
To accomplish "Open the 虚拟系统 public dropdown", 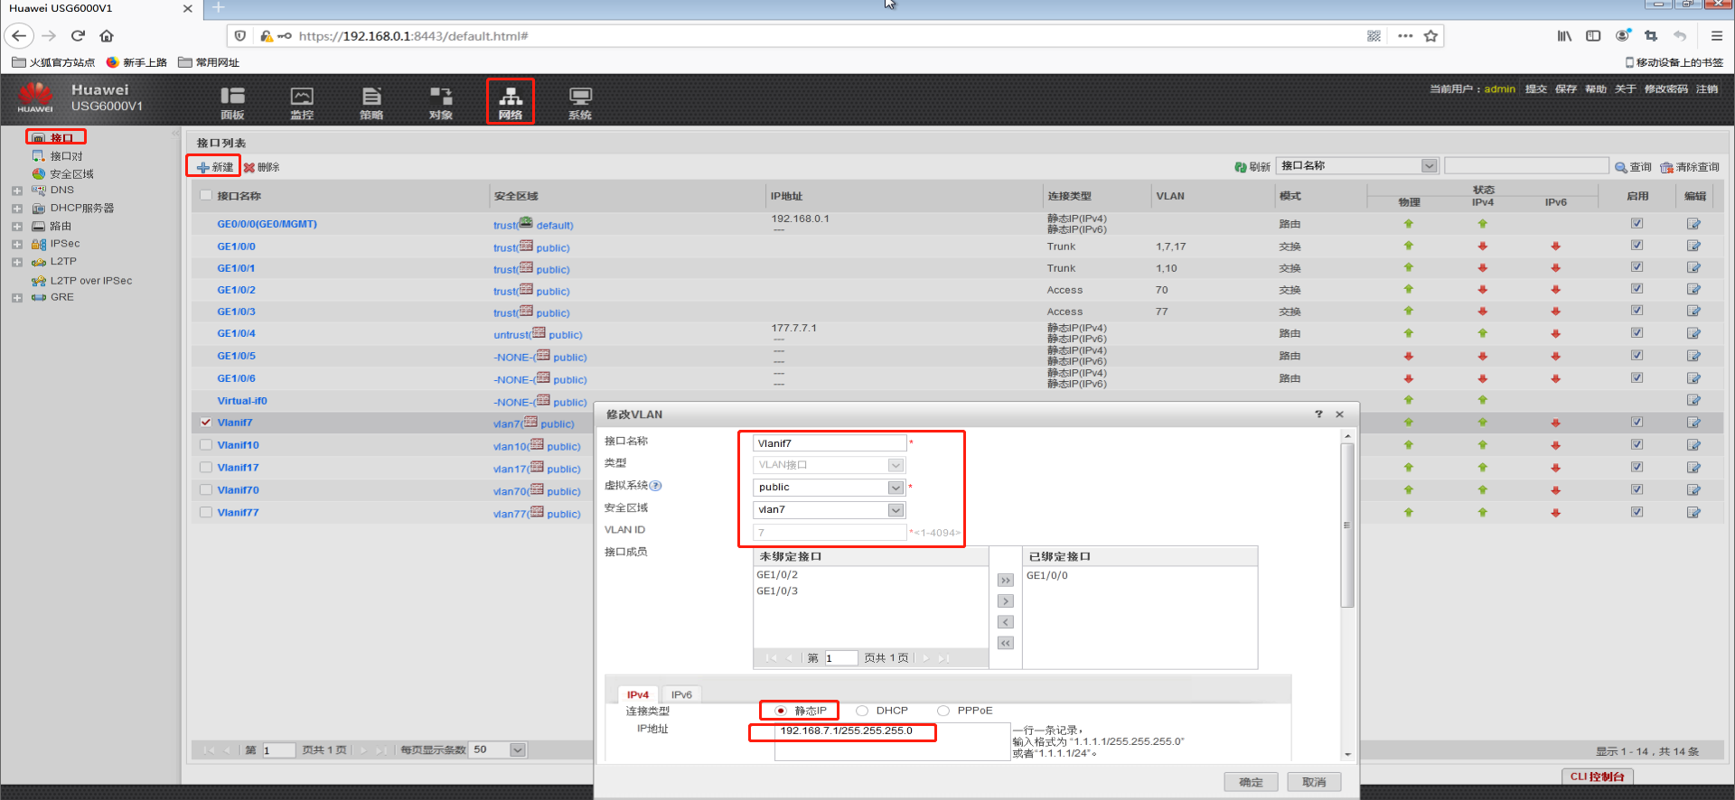I will coord(896,488).
